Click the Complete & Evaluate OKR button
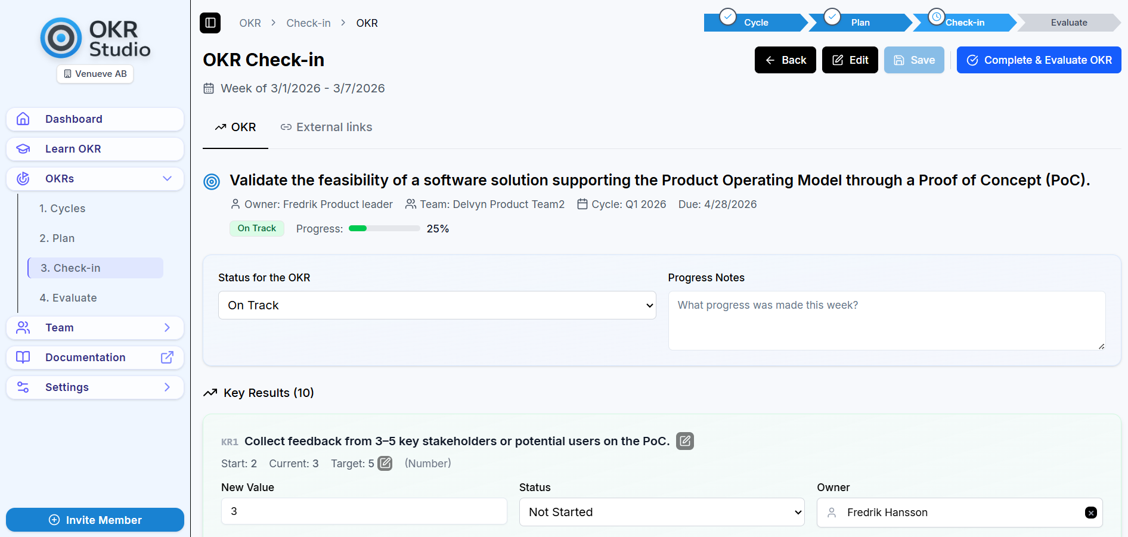Viewport: 1128px width, 537px height. pyautogui.click(x=1039, y=60)
